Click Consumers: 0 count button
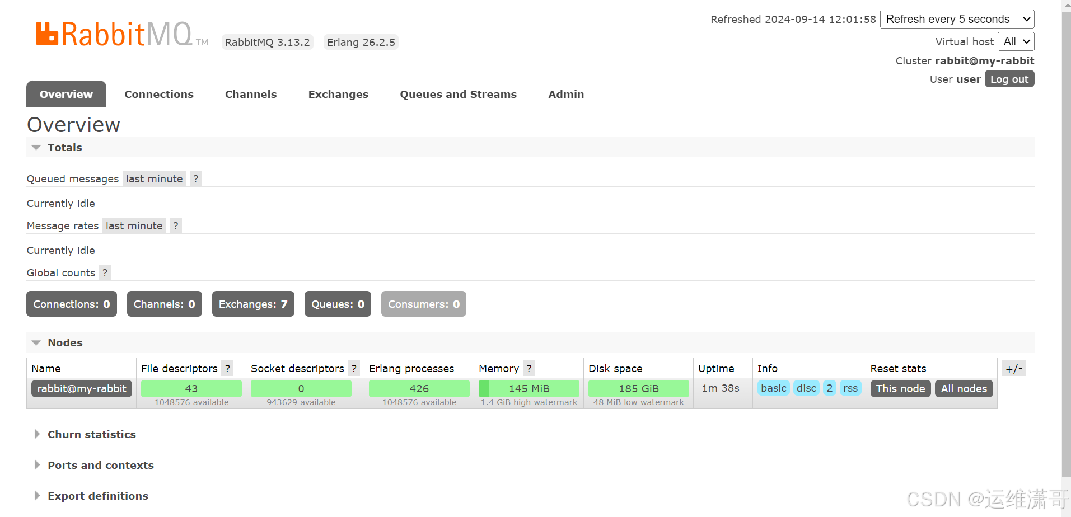The height and width of the screenshot is (517, 1071). pyautogui.click(x=424, y=304)
